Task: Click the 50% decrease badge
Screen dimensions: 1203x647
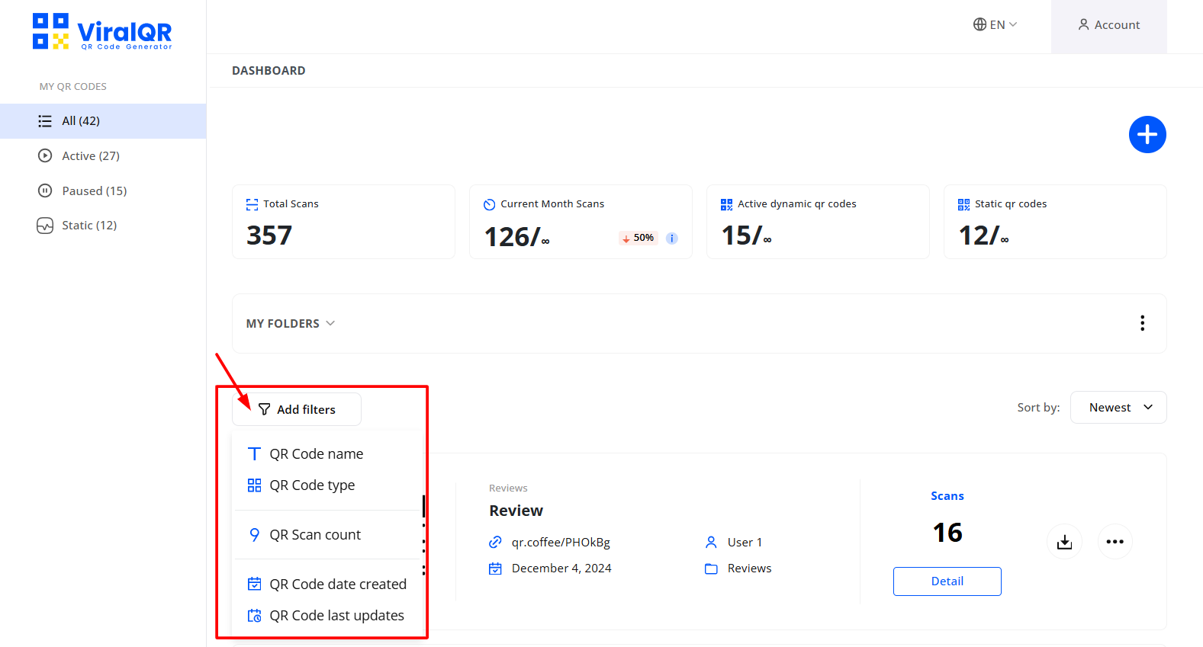Action: [638, 238]
